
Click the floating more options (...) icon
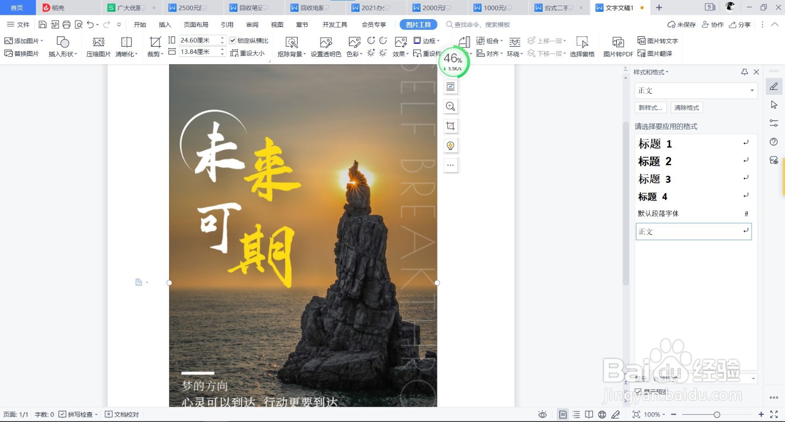(450, 165)
